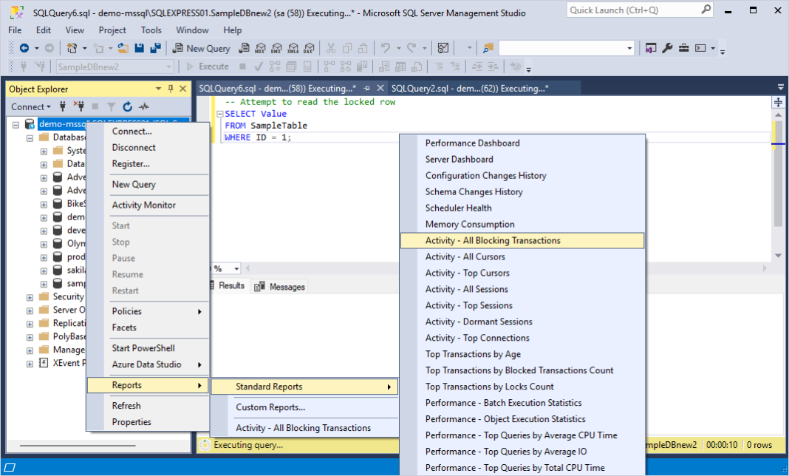Toggle pin on SQLQuery6.sql tab
Image resolution: width=789 pixels, height=476 pixels.
[x=367, y=88]
